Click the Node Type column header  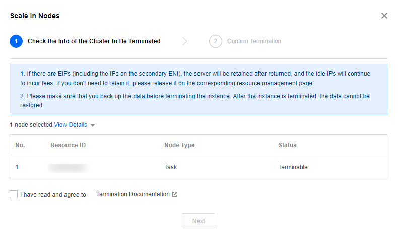179,145
